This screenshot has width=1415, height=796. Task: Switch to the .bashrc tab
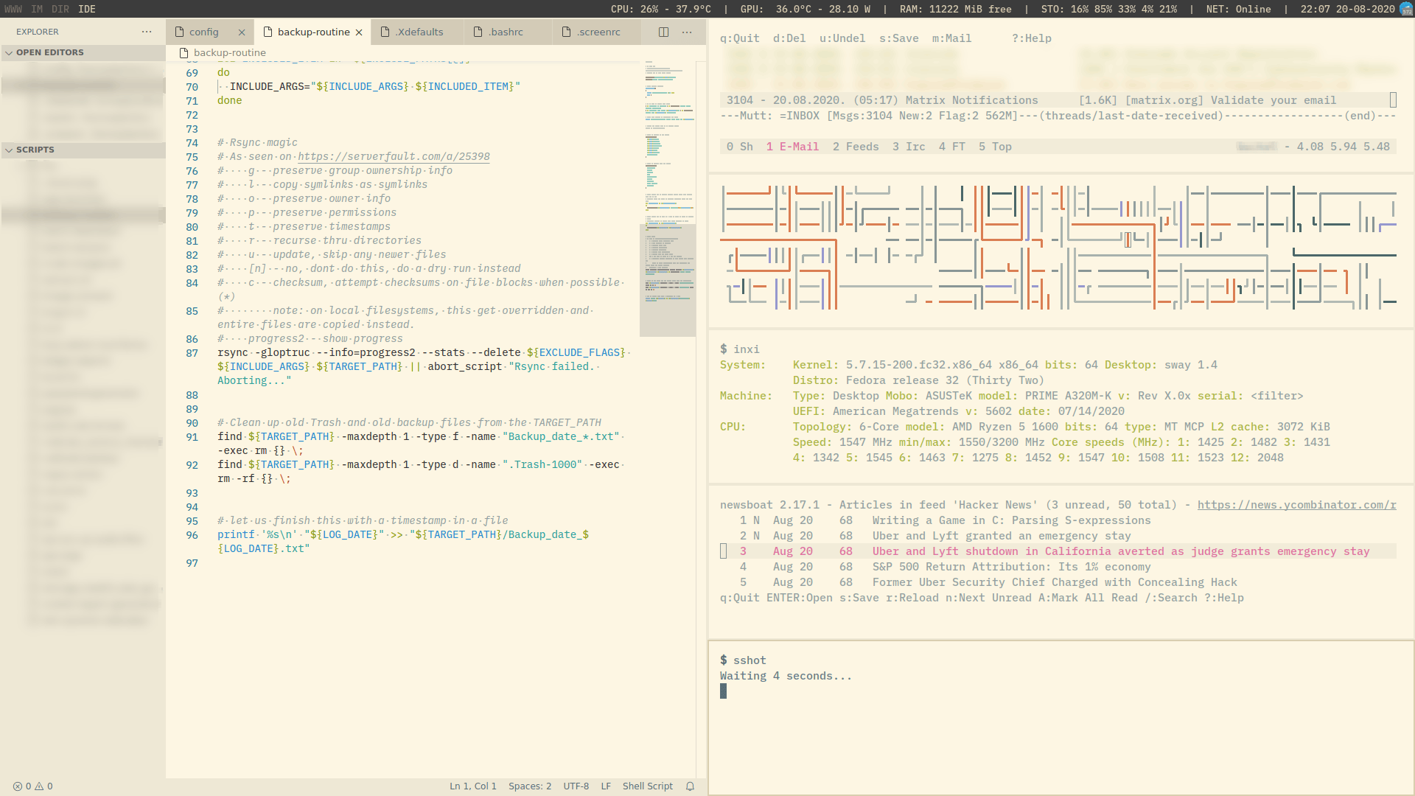pos(506,32)
